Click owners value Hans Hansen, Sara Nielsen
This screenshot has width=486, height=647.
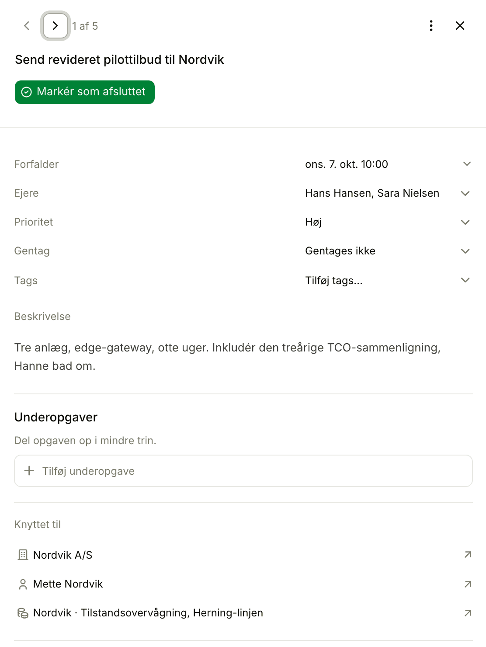[x=372, y=193]
